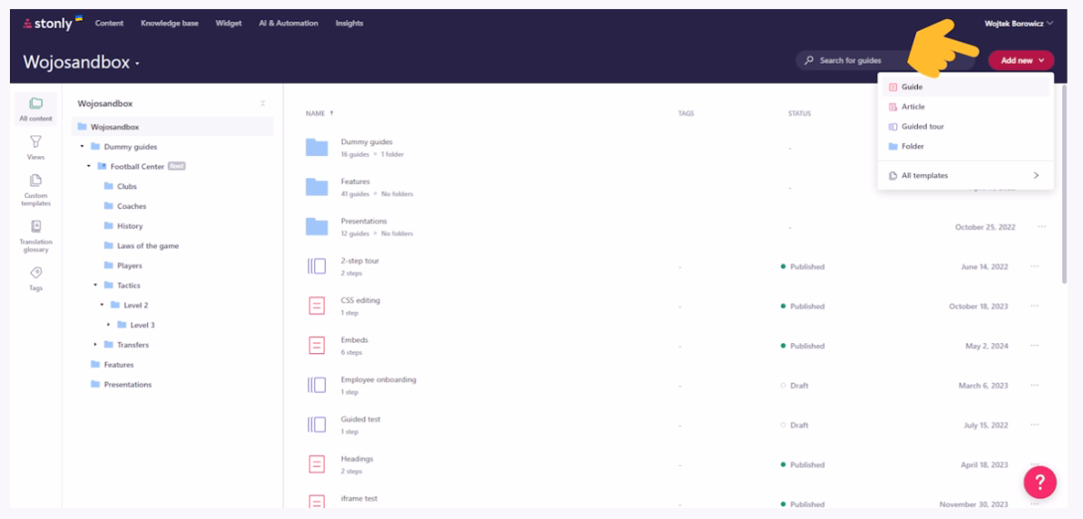The image size is (1083, 519).
Task: Click the Presentations folder icon in list
Action: coord(316,227)
